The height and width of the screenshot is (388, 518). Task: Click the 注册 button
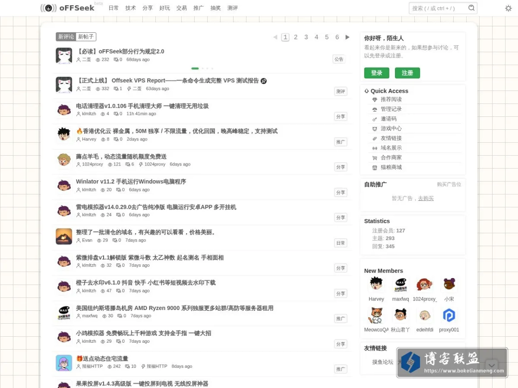(407, 73)
